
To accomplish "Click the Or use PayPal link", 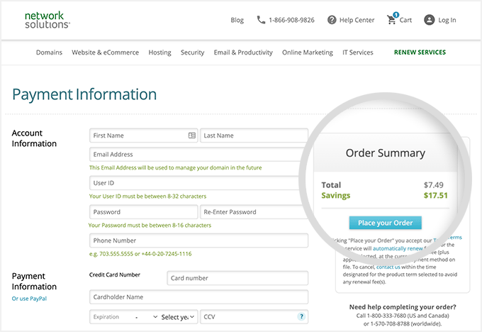I will point(29,299).
